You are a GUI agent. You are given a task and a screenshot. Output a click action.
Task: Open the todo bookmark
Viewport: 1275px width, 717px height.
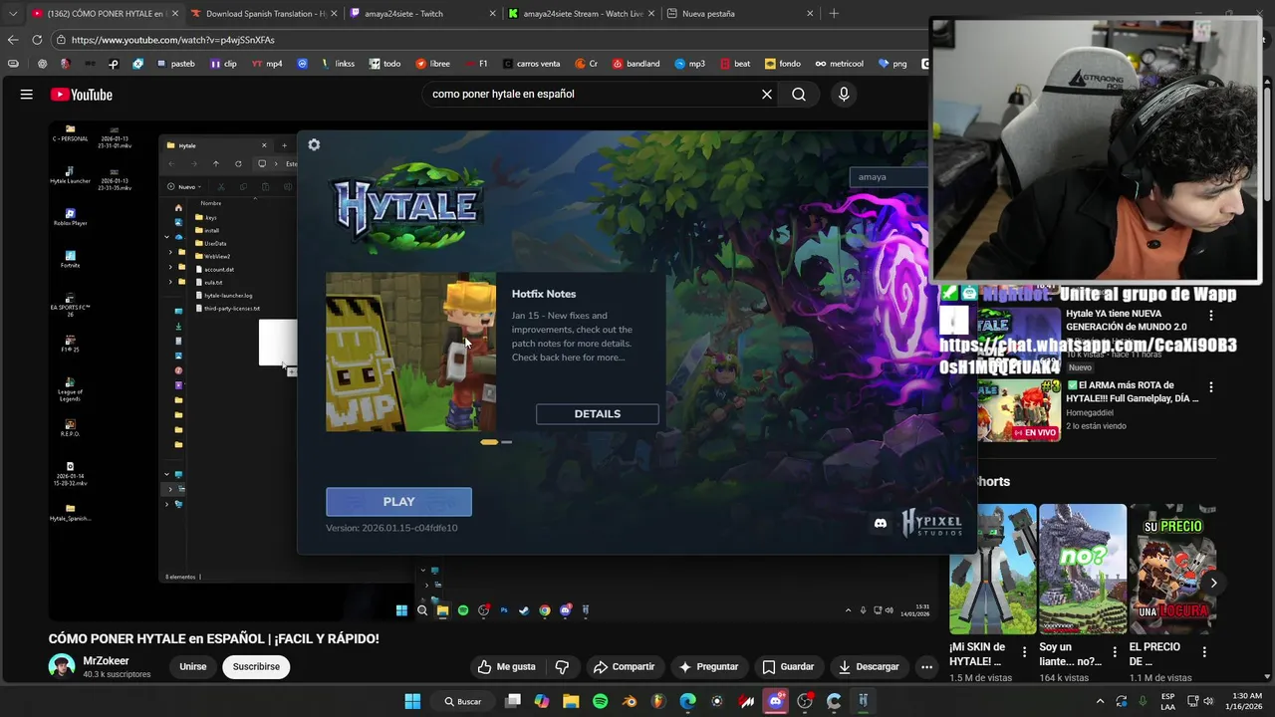(384, 64)
